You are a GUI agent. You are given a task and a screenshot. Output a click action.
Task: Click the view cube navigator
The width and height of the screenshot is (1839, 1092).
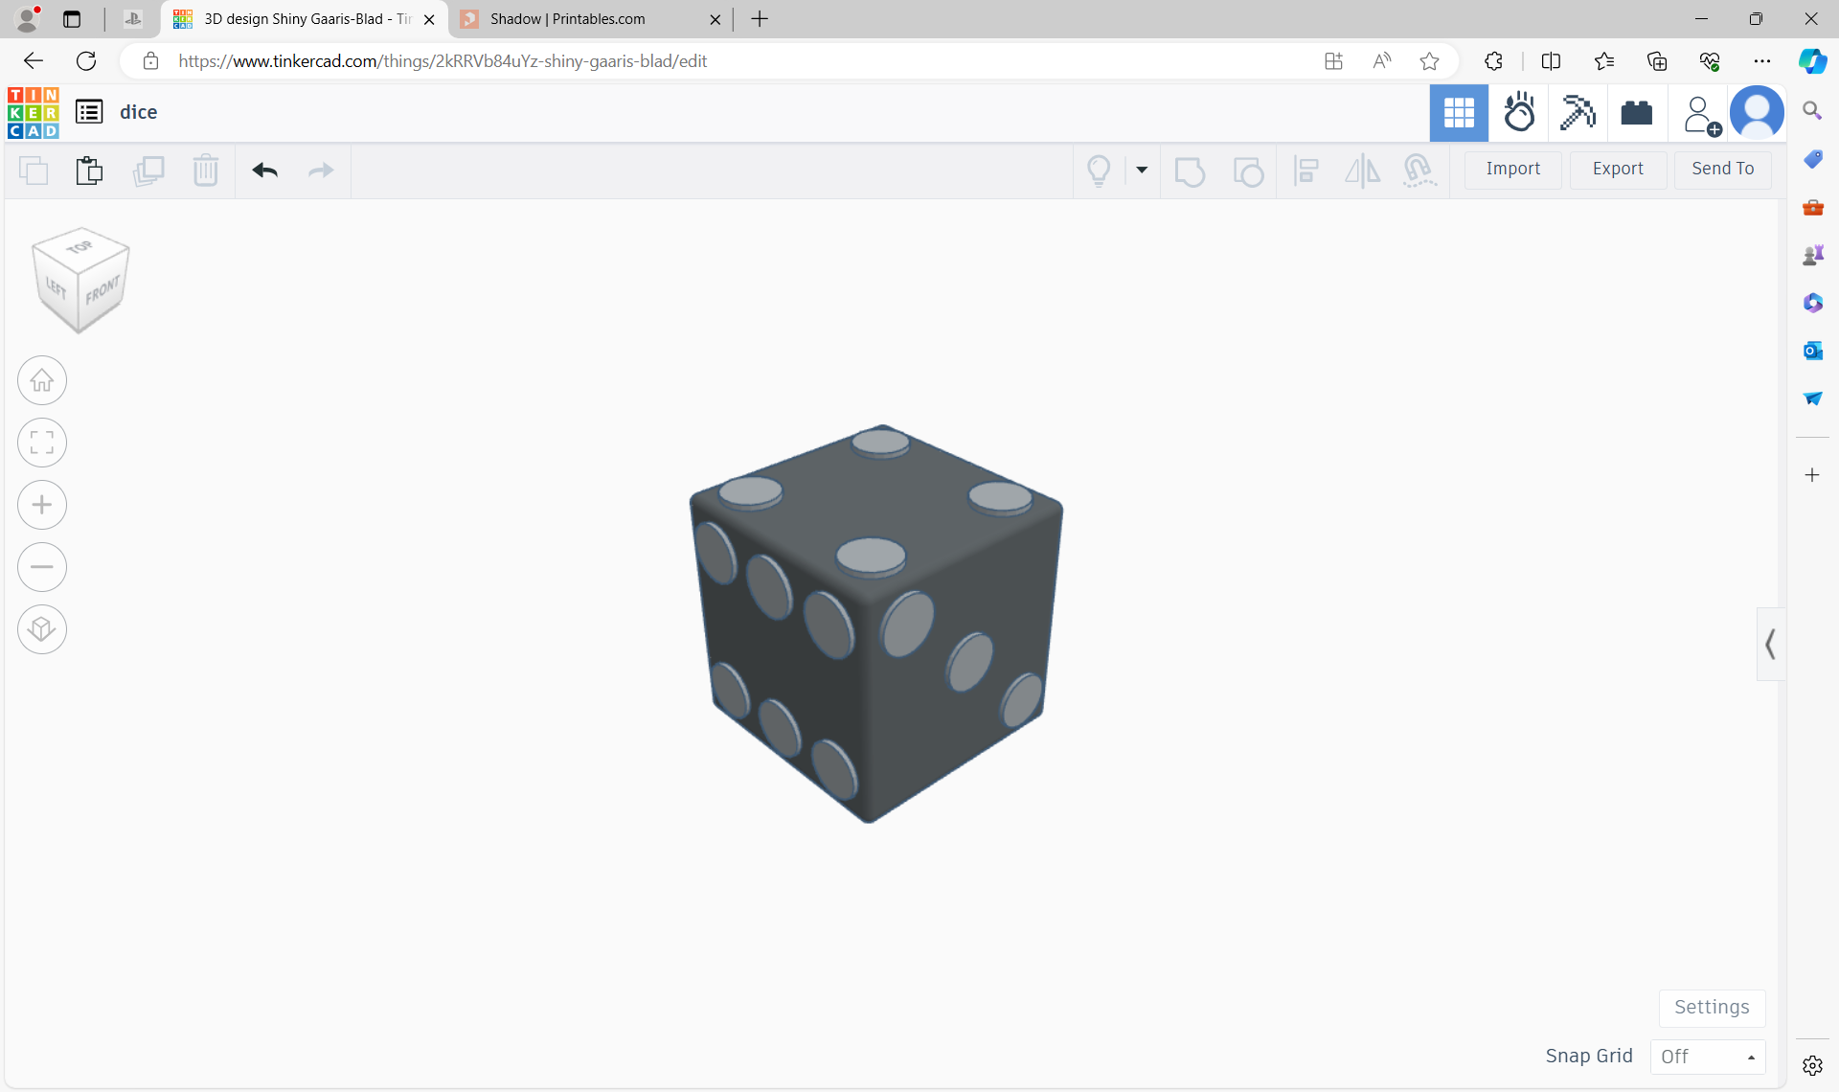[80, 280]
